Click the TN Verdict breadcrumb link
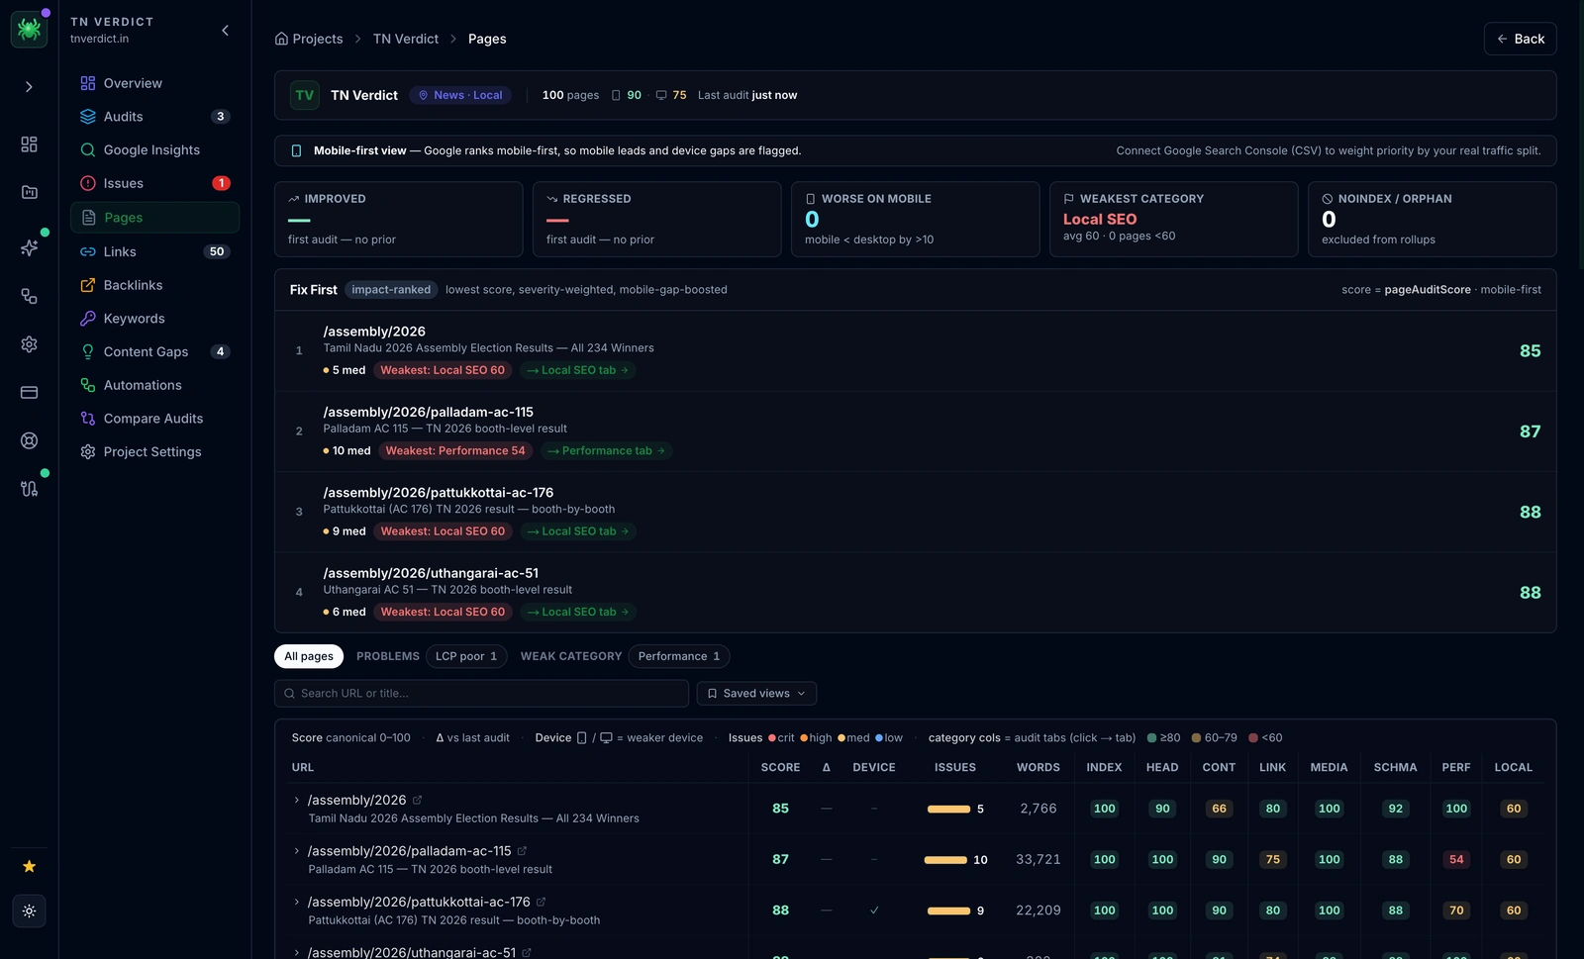This screenshot has width=1584, height=959. point(406,39)
